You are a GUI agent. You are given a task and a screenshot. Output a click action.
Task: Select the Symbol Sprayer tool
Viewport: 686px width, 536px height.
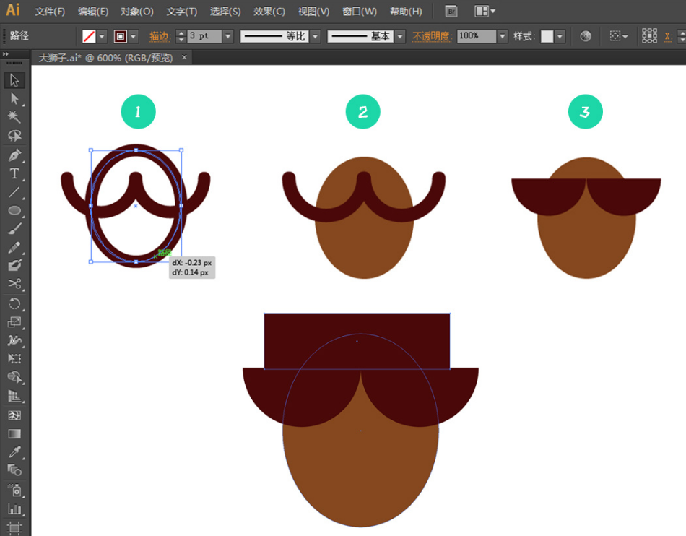pos(14,490)
